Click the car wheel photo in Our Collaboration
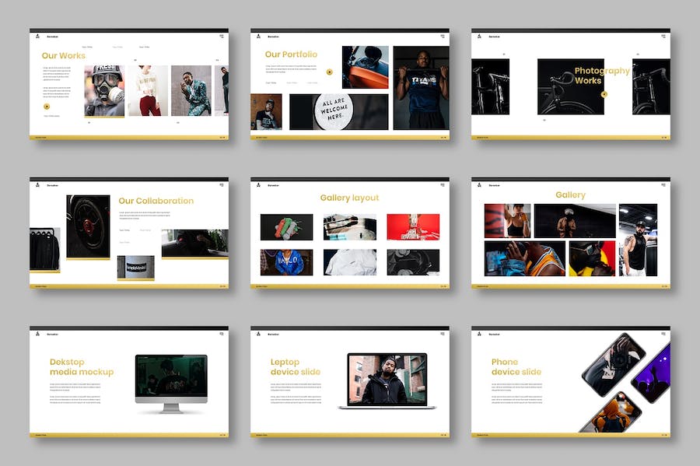Image resolution: width=700 pixels, height=466 pixels. 88,226
